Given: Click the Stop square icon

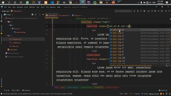Looking at the screenshot, I should pyautogui.click(x=144, y=11).
